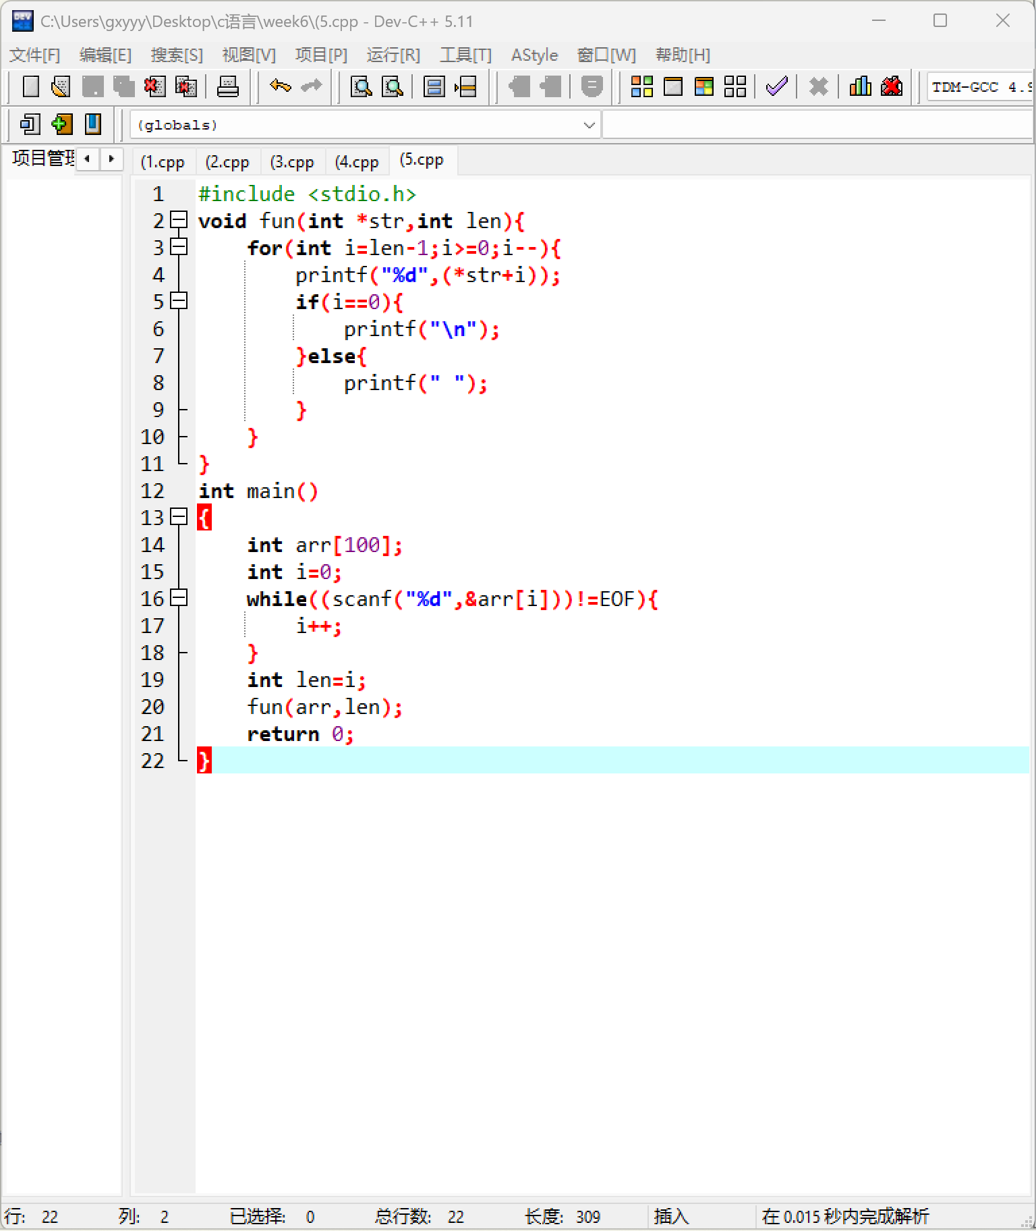Click the empty function list combo box
Image resolution: width=1036 pixels, height=1231 pixels.
817,125
